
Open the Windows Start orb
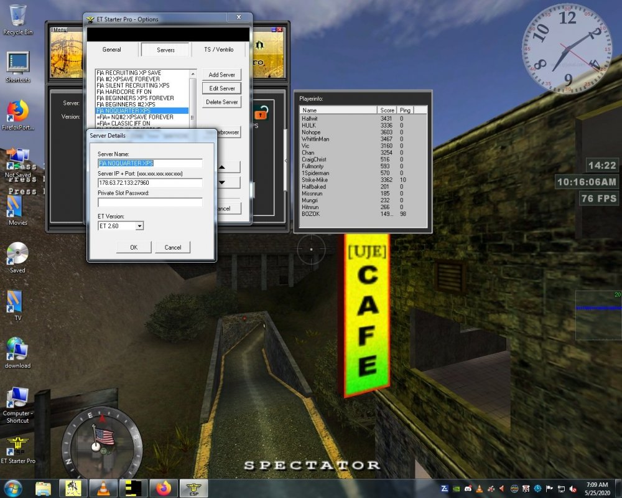(12, 488)
